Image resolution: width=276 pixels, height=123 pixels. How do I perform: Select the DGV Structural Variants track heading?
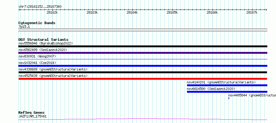(x=43, y=40)
